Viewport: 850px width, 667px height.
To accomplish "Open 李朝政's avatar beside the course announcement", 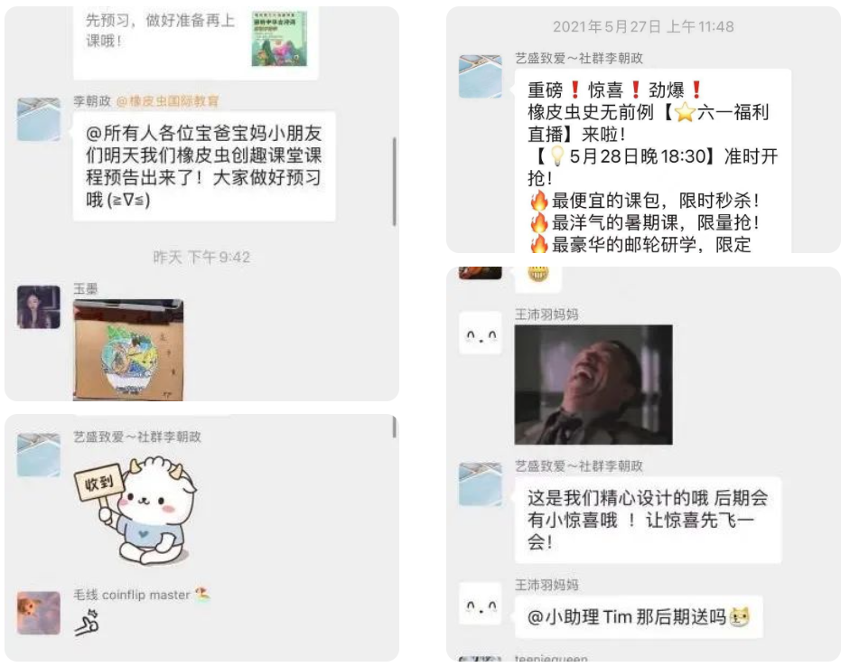I will (39, 118).
